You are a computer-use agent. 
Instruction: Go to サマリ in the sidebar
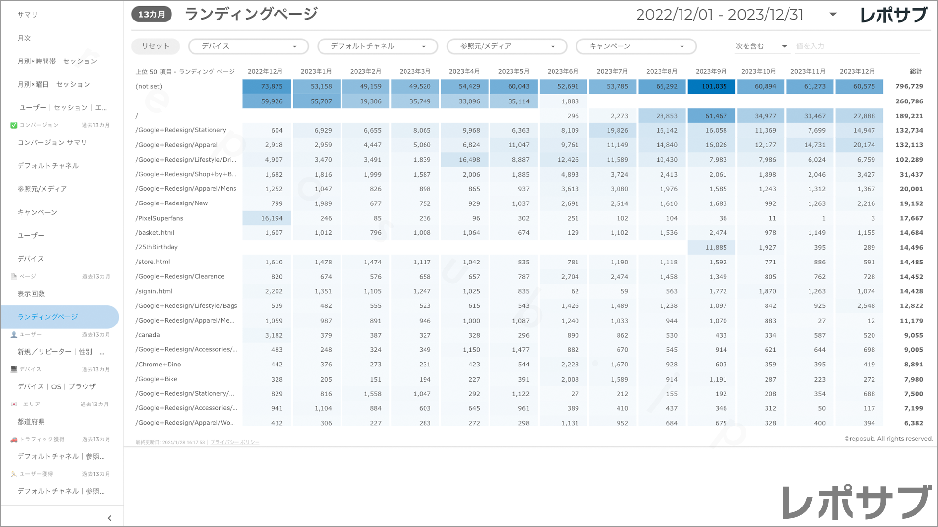(27, 15)
